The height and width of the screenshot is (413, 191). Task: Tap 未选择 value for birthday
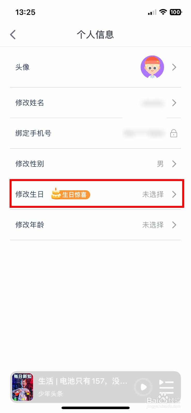tap(153, 194)
